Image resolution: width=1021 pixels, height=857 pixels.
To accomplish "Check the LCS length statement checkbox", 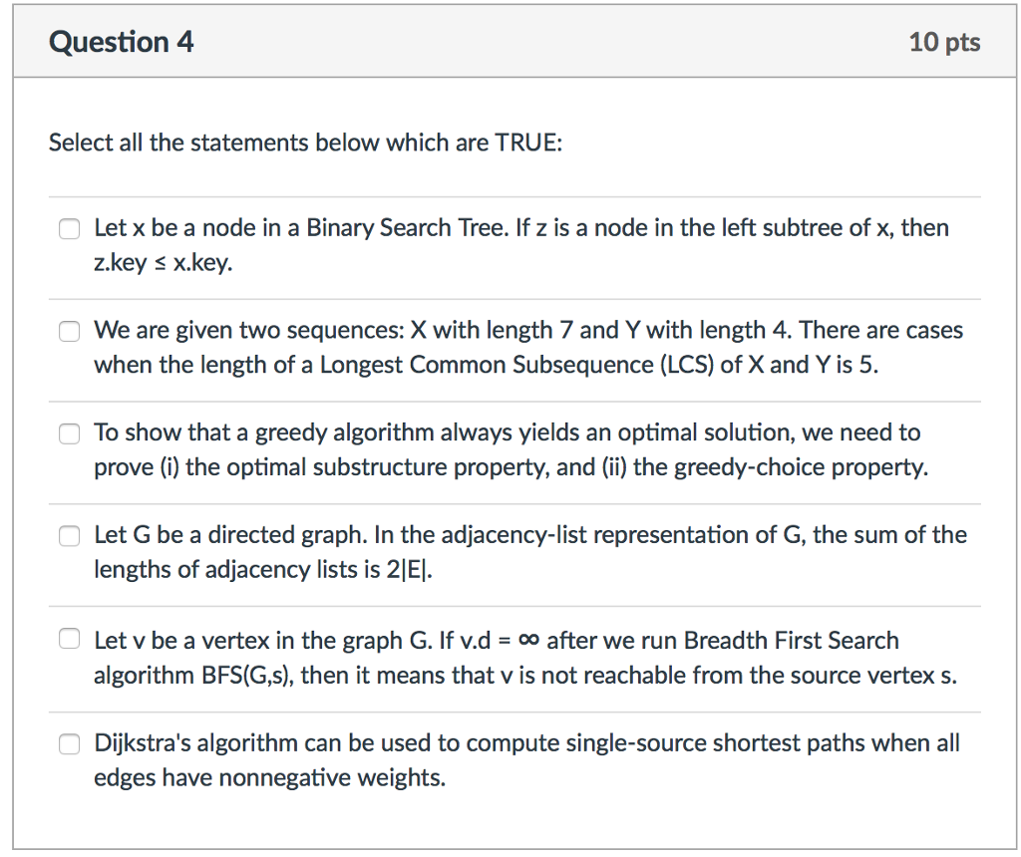I will tap(69, 331).
